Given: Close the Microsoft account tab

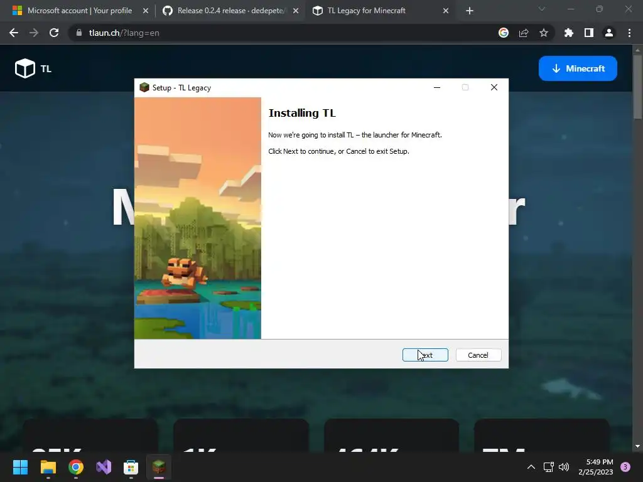Looking at the screenshot, I should 146,11.
